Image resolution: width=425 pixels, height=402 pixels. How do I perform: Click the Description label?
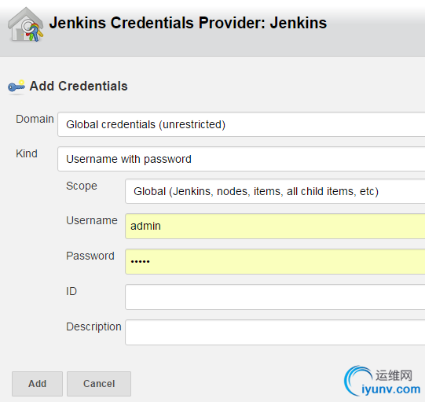tap(93, 326)
